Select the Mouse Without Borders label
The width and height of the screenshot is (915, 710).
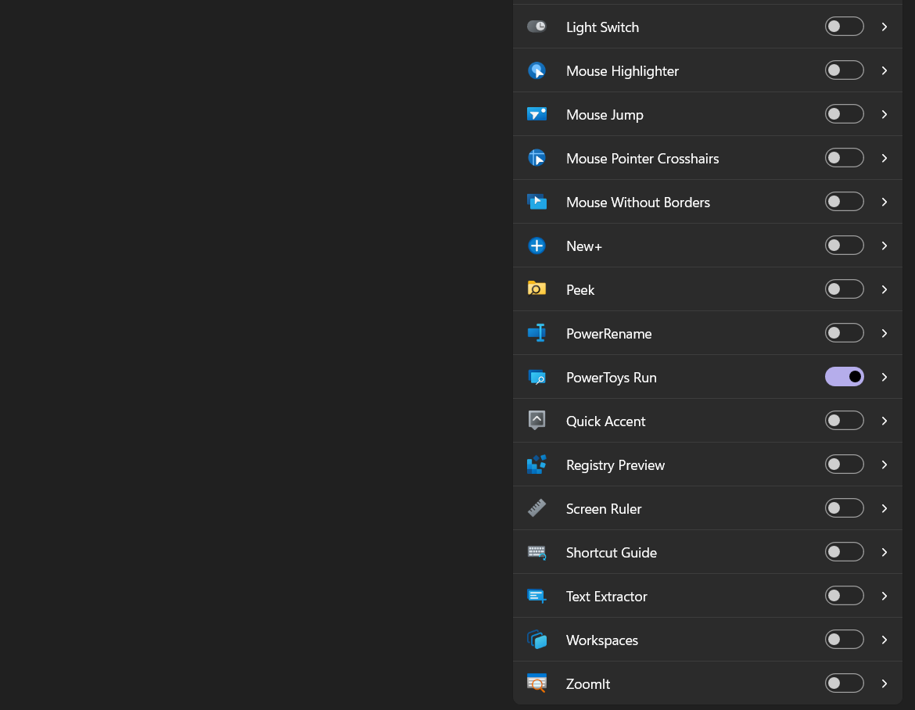pyautogui.click(x=638, y=203)
